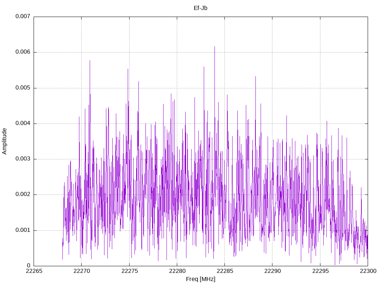Click the 0.005 y-axis tick label
The image size is (378, 284).
point(23,88)
